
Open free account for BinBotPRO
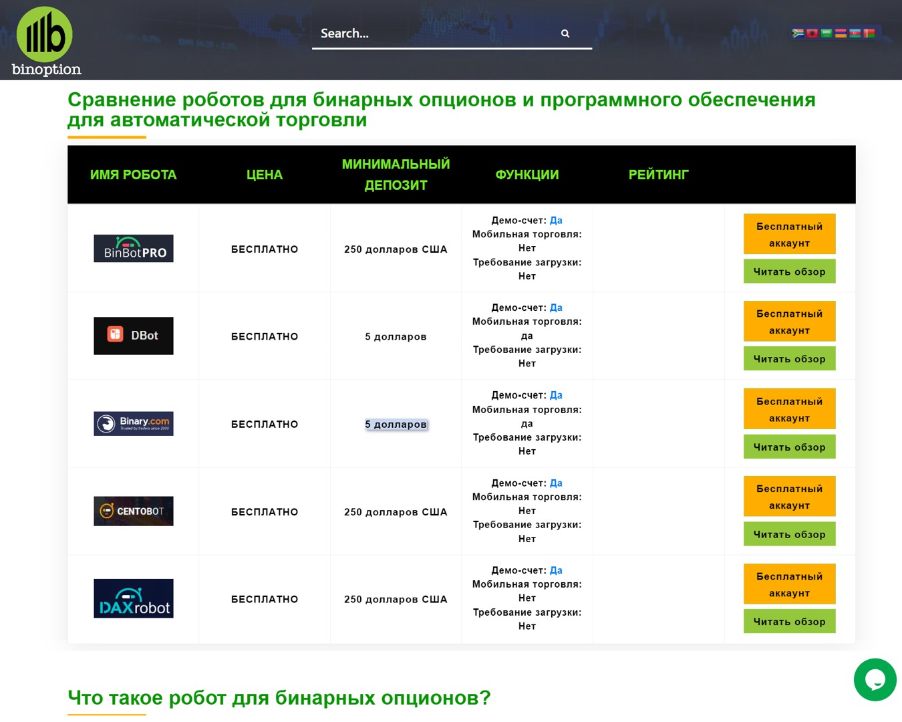click(x=790, y=235)
